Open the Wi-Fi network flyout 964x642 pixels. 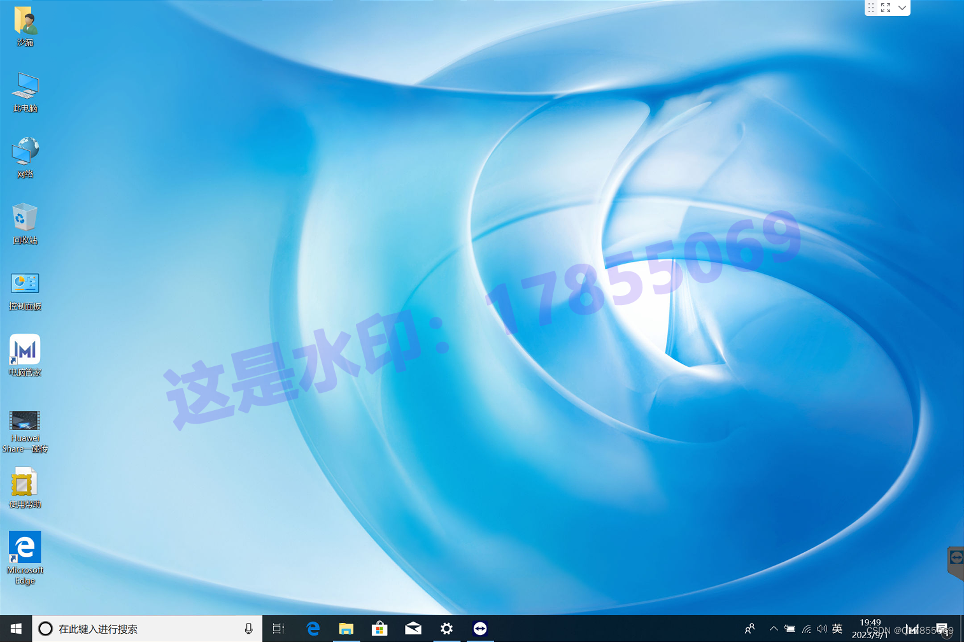[x=806, y=629]
